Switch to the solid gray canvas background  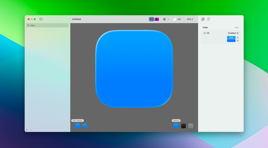(152, 19)
